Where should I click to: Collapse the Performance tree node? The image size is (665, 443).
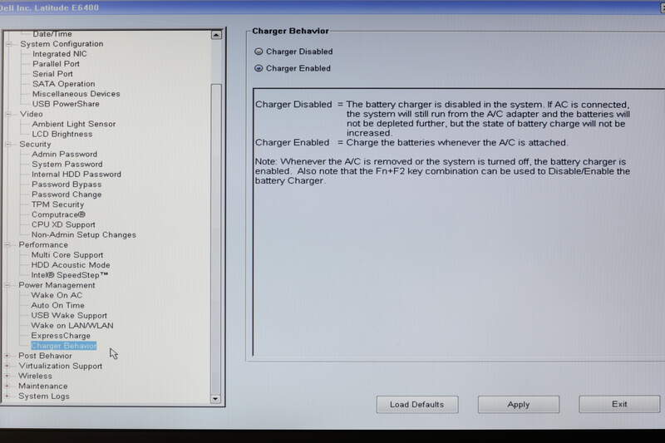point(7,244)
